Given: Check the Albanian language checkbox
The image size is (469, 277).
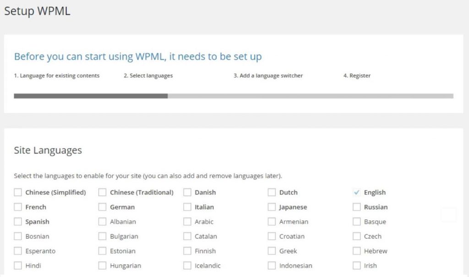Looking at the screenshot, I should 102,222.
